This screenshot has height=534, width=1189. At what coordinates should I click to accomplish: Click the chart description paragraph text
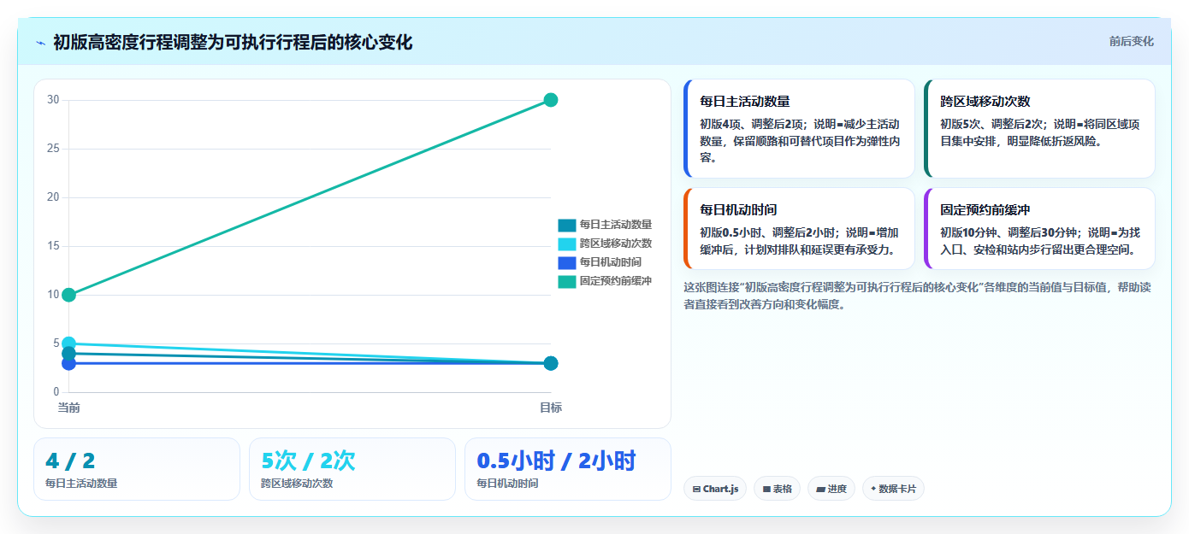(x=920, y=296)
